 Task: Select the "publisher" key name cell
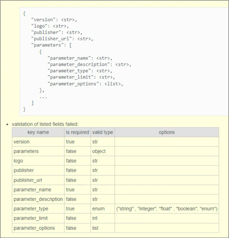tap(38, 170)
